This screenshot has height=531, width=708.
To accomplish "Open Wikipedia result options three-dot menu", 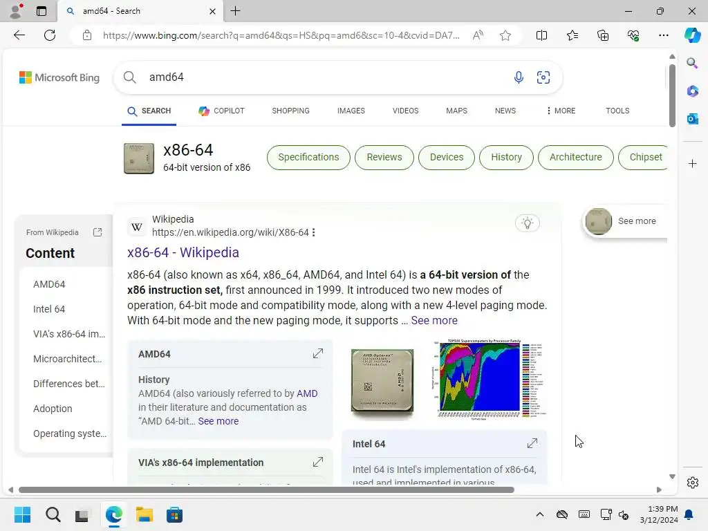I will click(313, 232).
